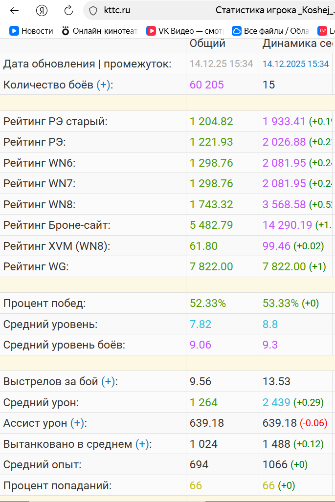Click the red LIVE bookmark icon
Viewport: 335px width, 502px height.
coord(322,31)
